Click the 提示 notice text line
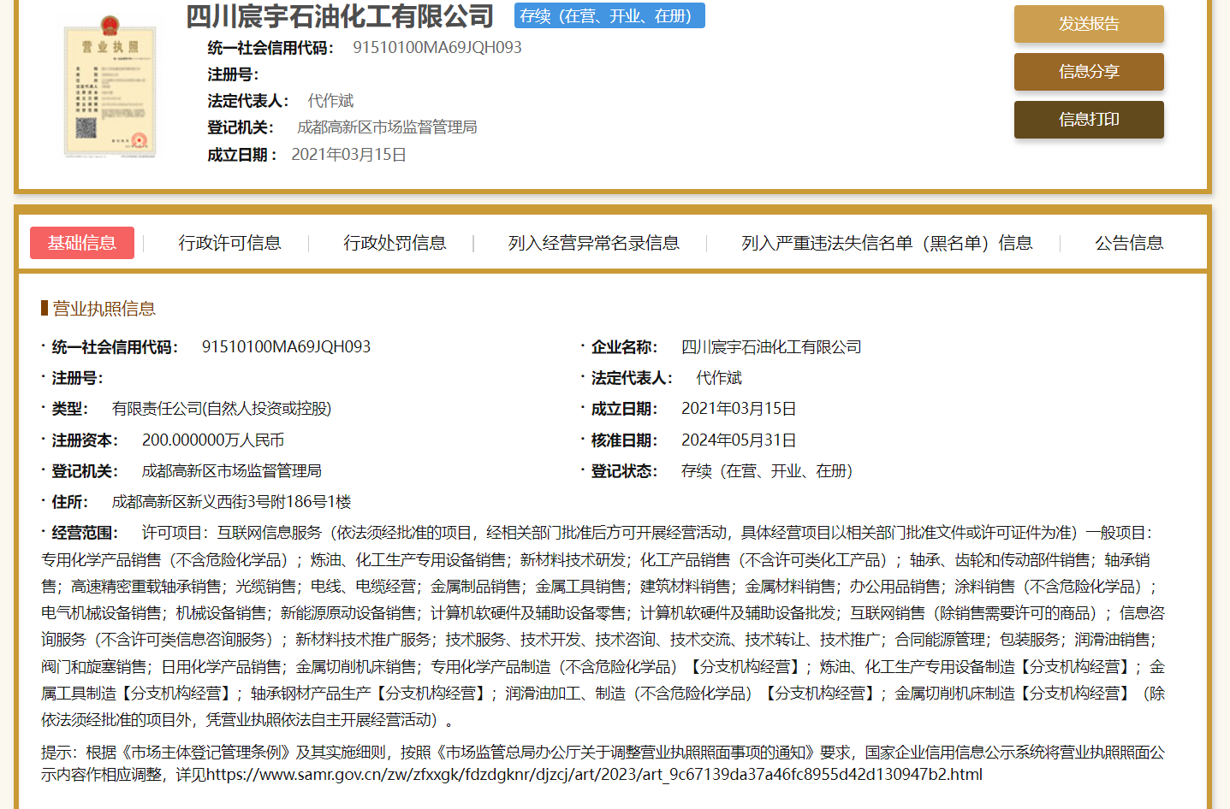1230x809 pixels. 603,763
